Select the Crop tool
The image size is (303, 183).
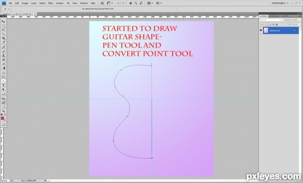pyautogui.click(x=4, y=38)
